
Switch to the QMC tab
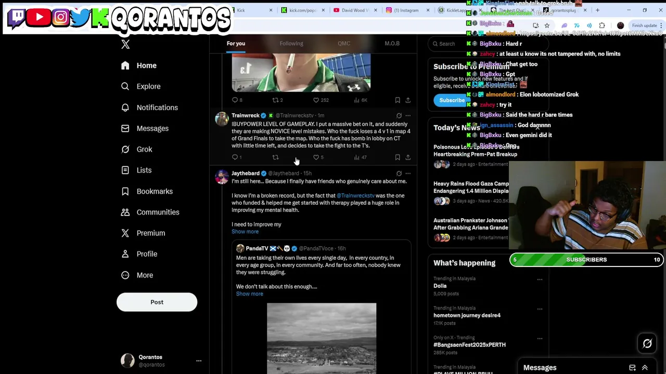coord(344,44)
